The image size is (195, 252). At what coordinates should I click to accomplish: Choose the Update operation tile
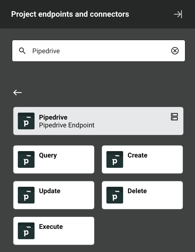click(x=54, y=195)
